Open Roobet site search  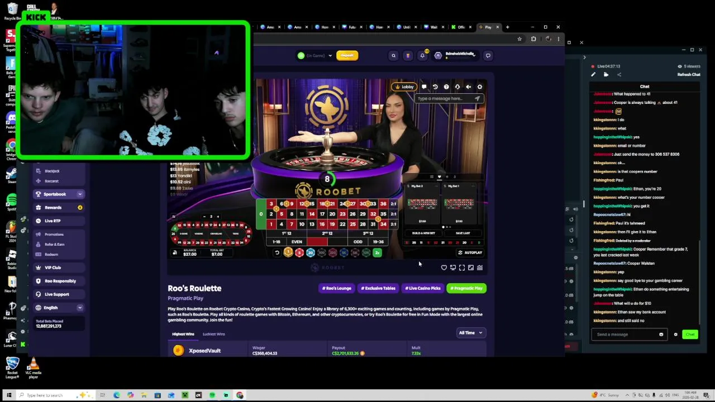(x=393, y=55)
